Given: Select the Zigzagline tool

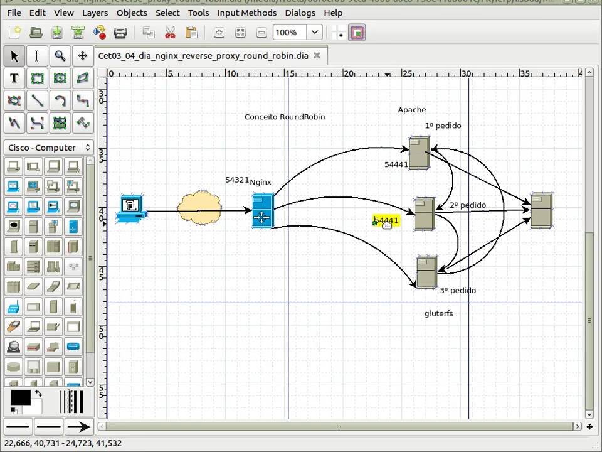Looking at the screenshot, I should click(x=83, y=100).
